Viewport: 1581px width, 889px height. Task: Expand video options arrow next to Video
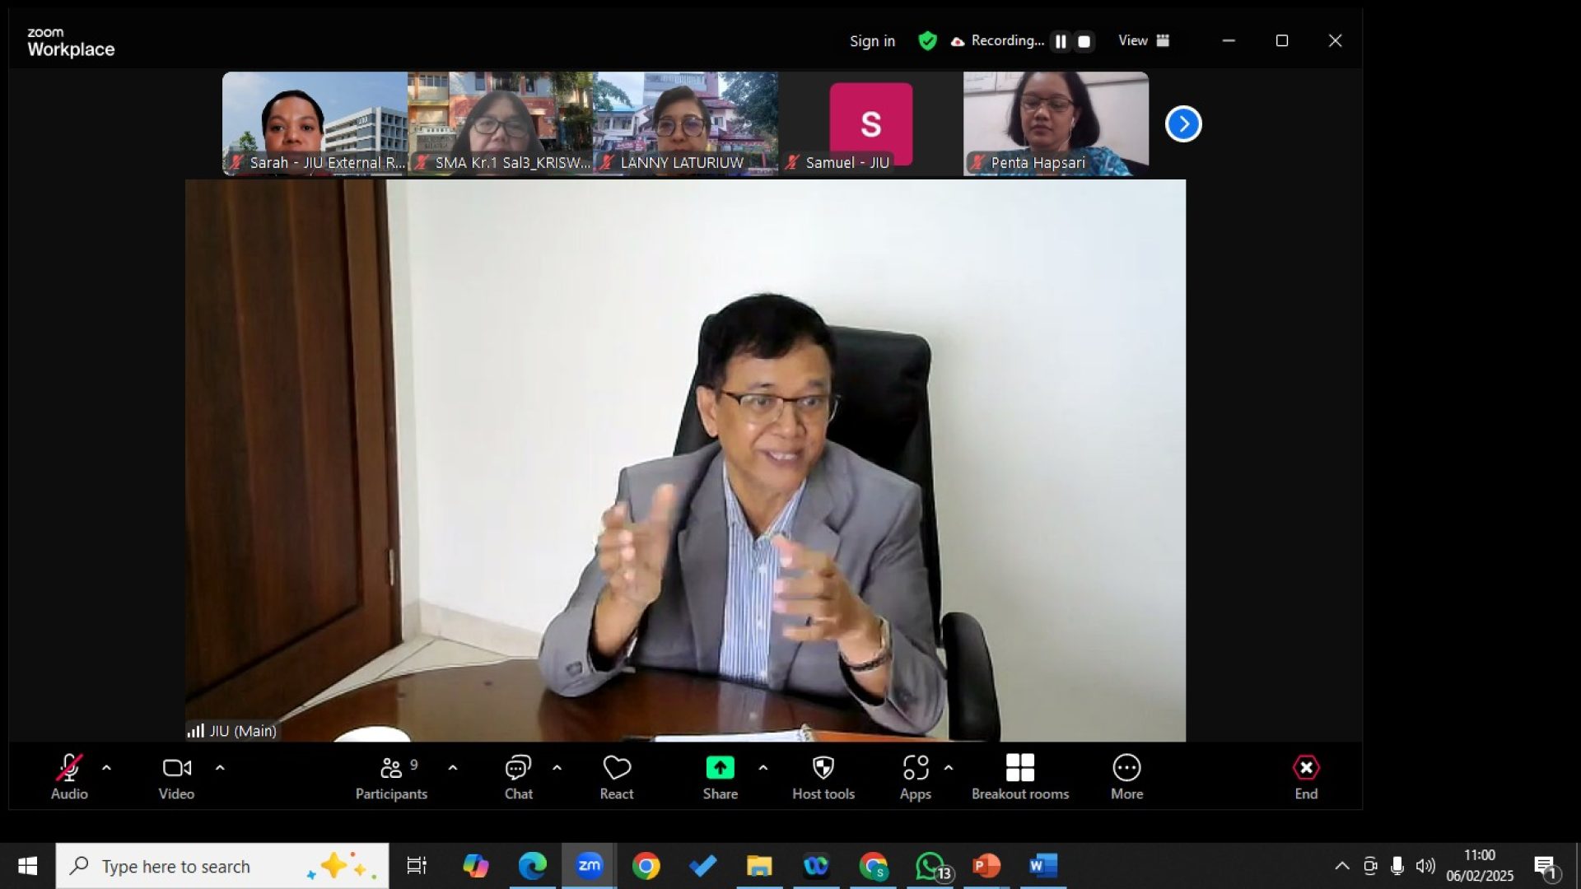(220, 767)
